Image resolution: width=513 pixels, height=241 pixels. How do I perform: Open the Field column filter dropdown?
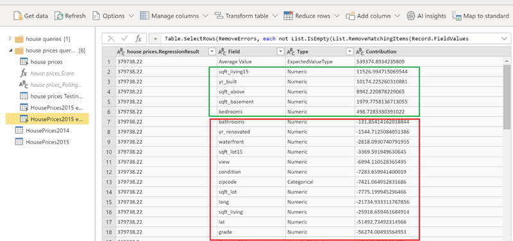pyautogui.click(x=280, y=52)
